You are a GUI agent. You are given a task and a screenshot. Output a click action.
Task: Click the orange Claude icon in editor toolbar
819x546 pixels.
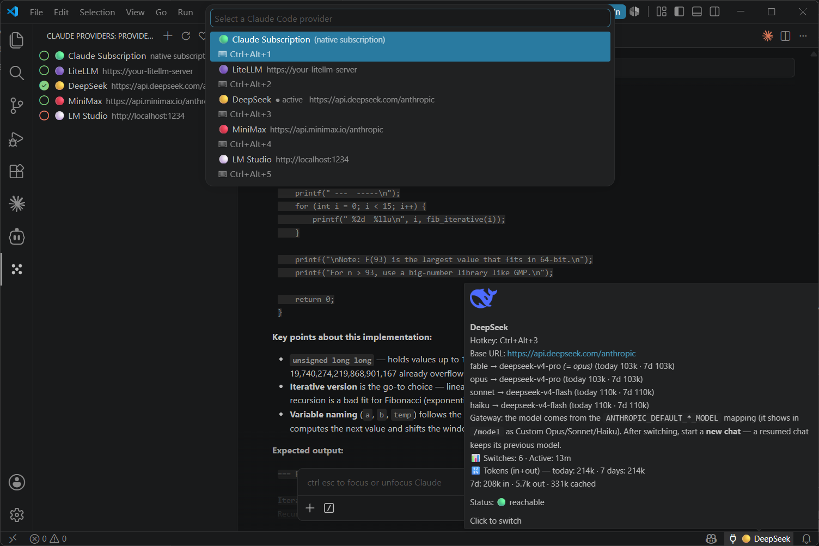point(768,36)
